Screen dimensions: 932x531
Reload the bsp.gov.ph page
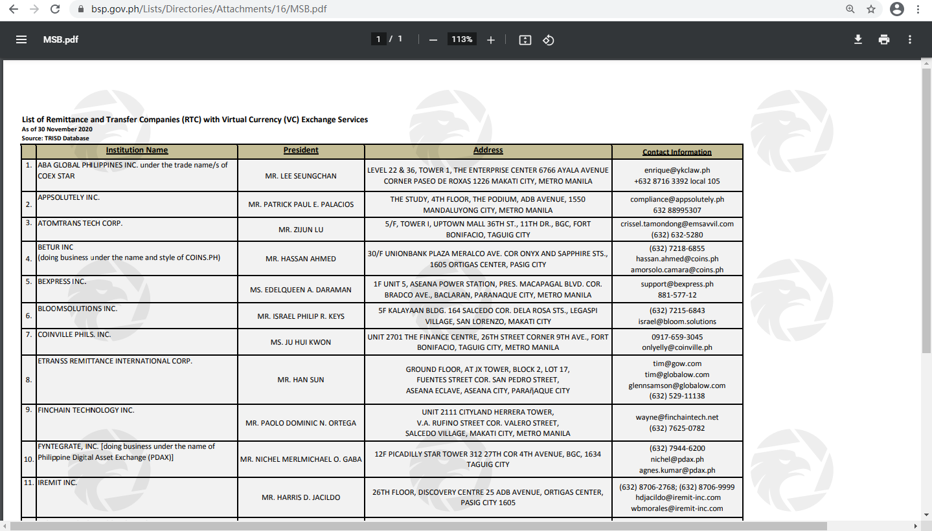click(x=55, y=9)
